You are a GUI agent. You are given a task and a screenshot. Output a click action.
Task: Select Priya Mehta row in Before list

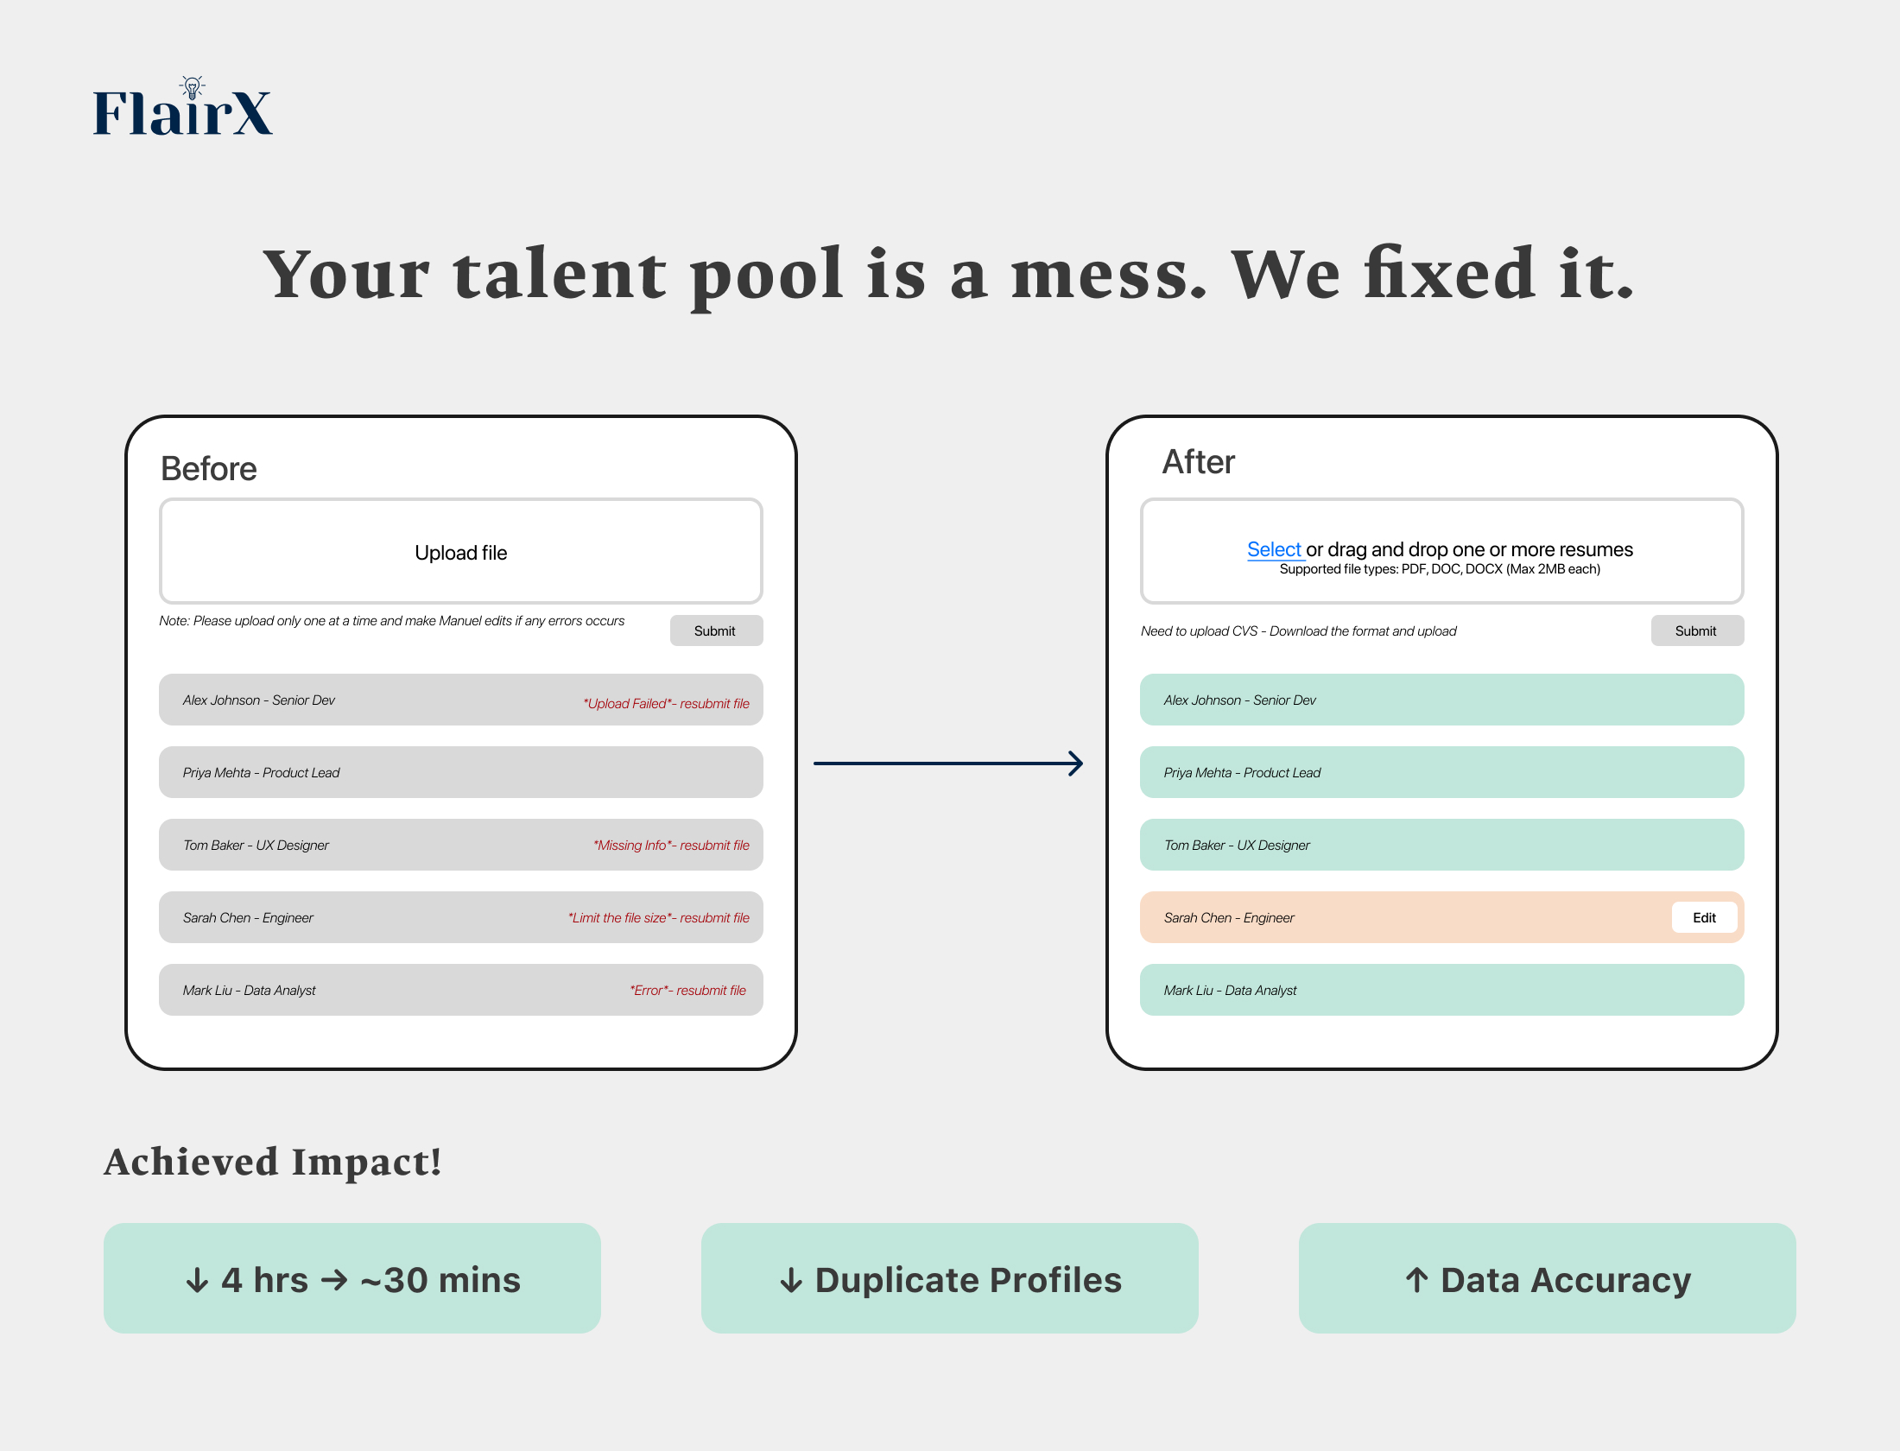461,772
